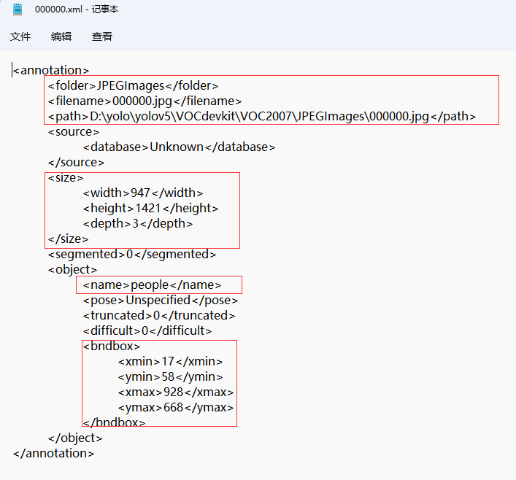516x480 pixels.
Task: Click the segmented 0 line
Action: (132, 255)
